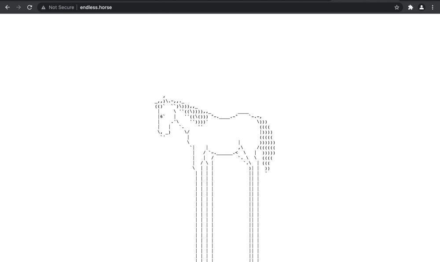This screenshot has width=440, height=262.
Task: Open the Chrome profile avatar
Action: tap(421, 7)
